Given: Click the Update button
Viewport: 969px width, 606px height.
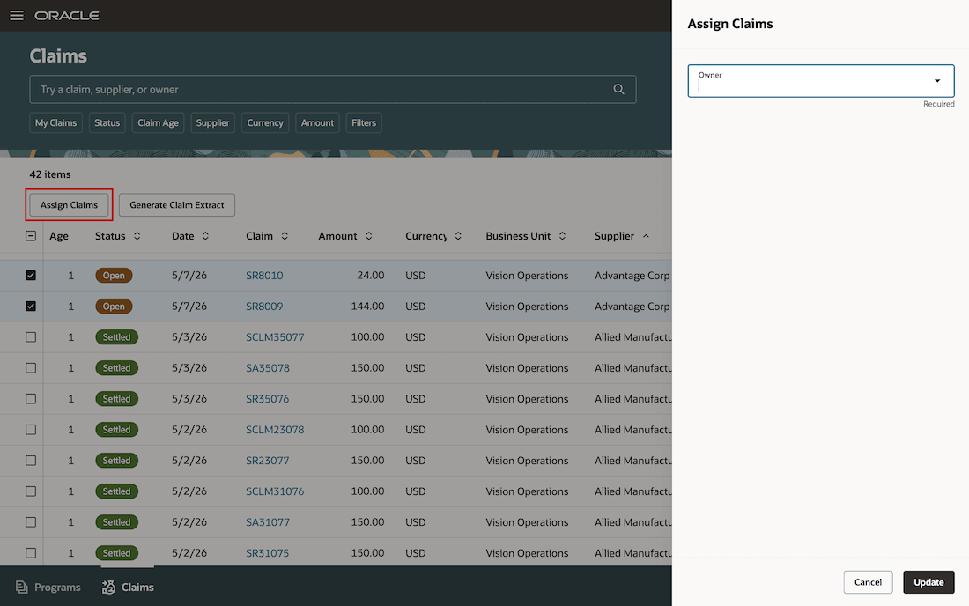Looking at the screenshot, I should [x=928, y=582].
